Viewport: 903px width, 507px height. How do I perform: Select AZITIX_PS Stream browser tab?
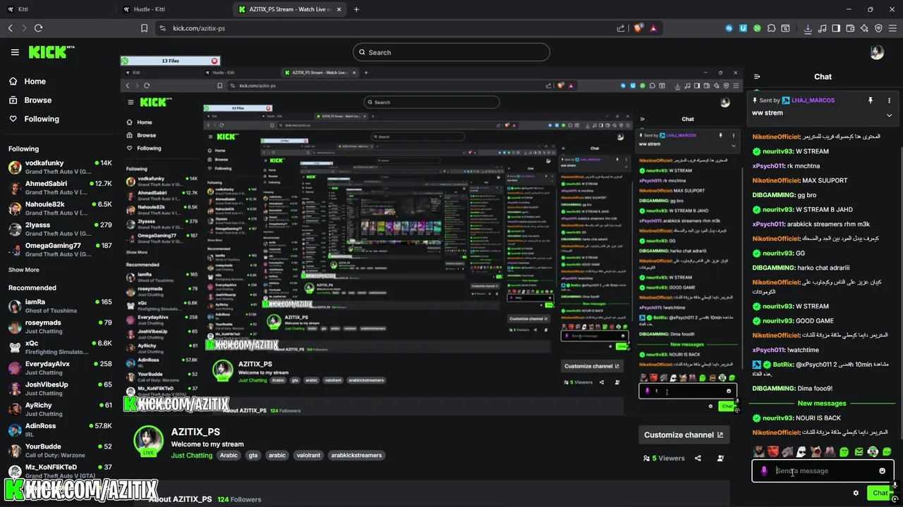(x=289, y=9)
